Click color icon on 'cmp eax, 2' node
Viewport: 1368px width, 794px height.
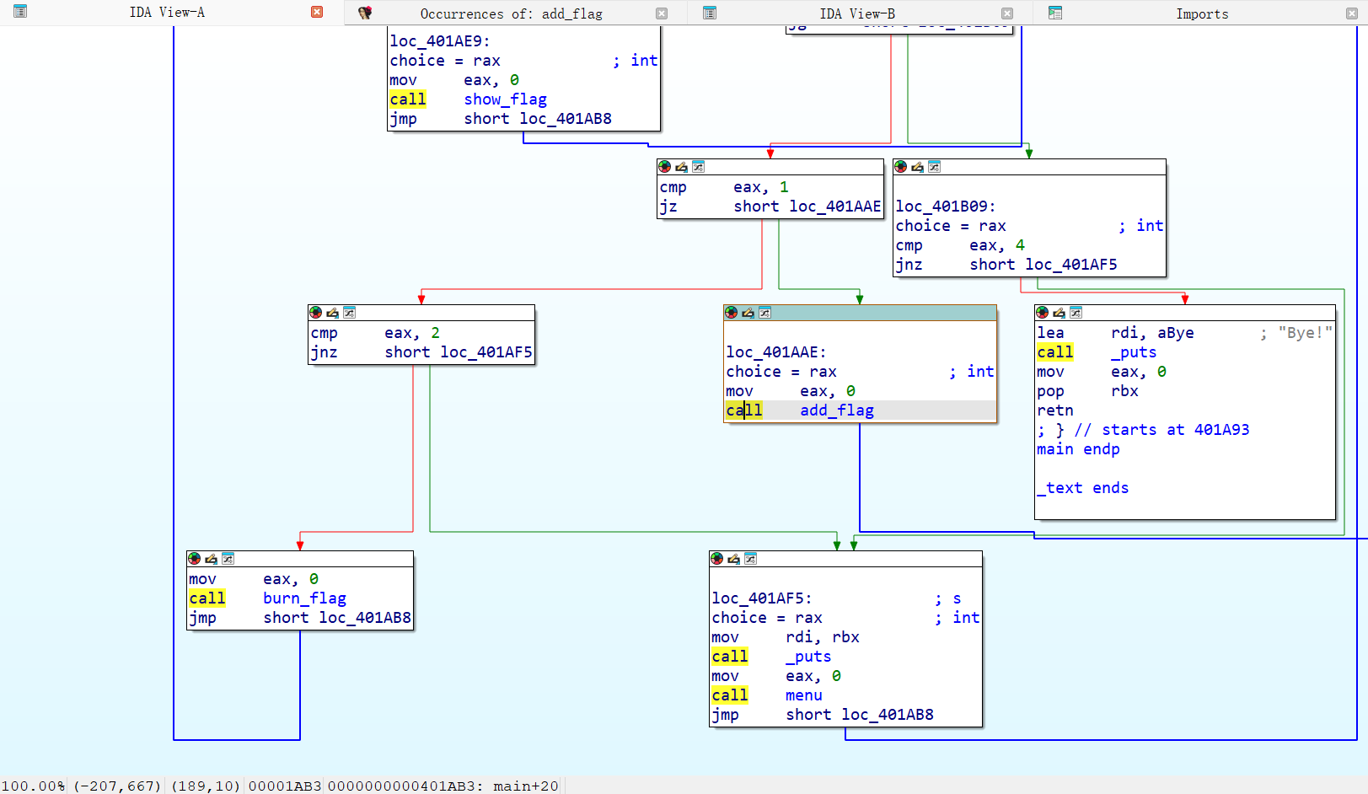[315, 313]
